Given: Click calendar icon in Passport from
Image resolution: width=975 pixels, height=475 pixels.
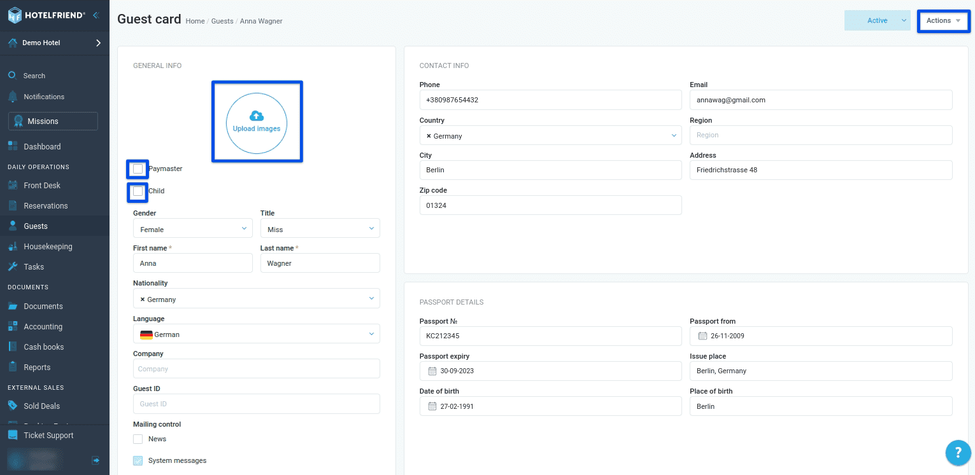Looking at the screenshot, I should pos(703,336).
